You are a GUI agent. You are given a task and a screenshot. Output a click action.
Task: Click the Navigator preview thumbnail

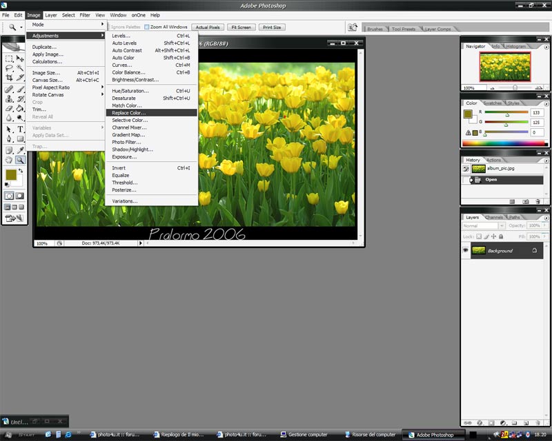click(x=504, y=68)
